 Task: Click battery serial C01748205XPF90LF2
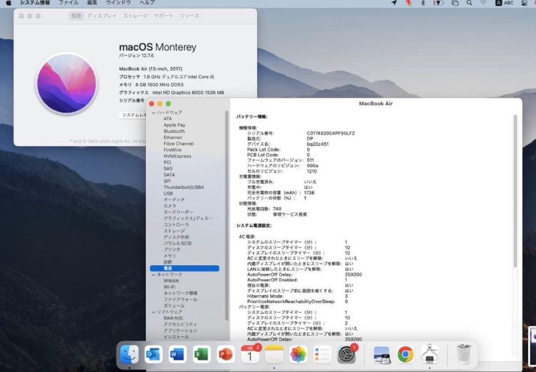click(x=331, y=133)
